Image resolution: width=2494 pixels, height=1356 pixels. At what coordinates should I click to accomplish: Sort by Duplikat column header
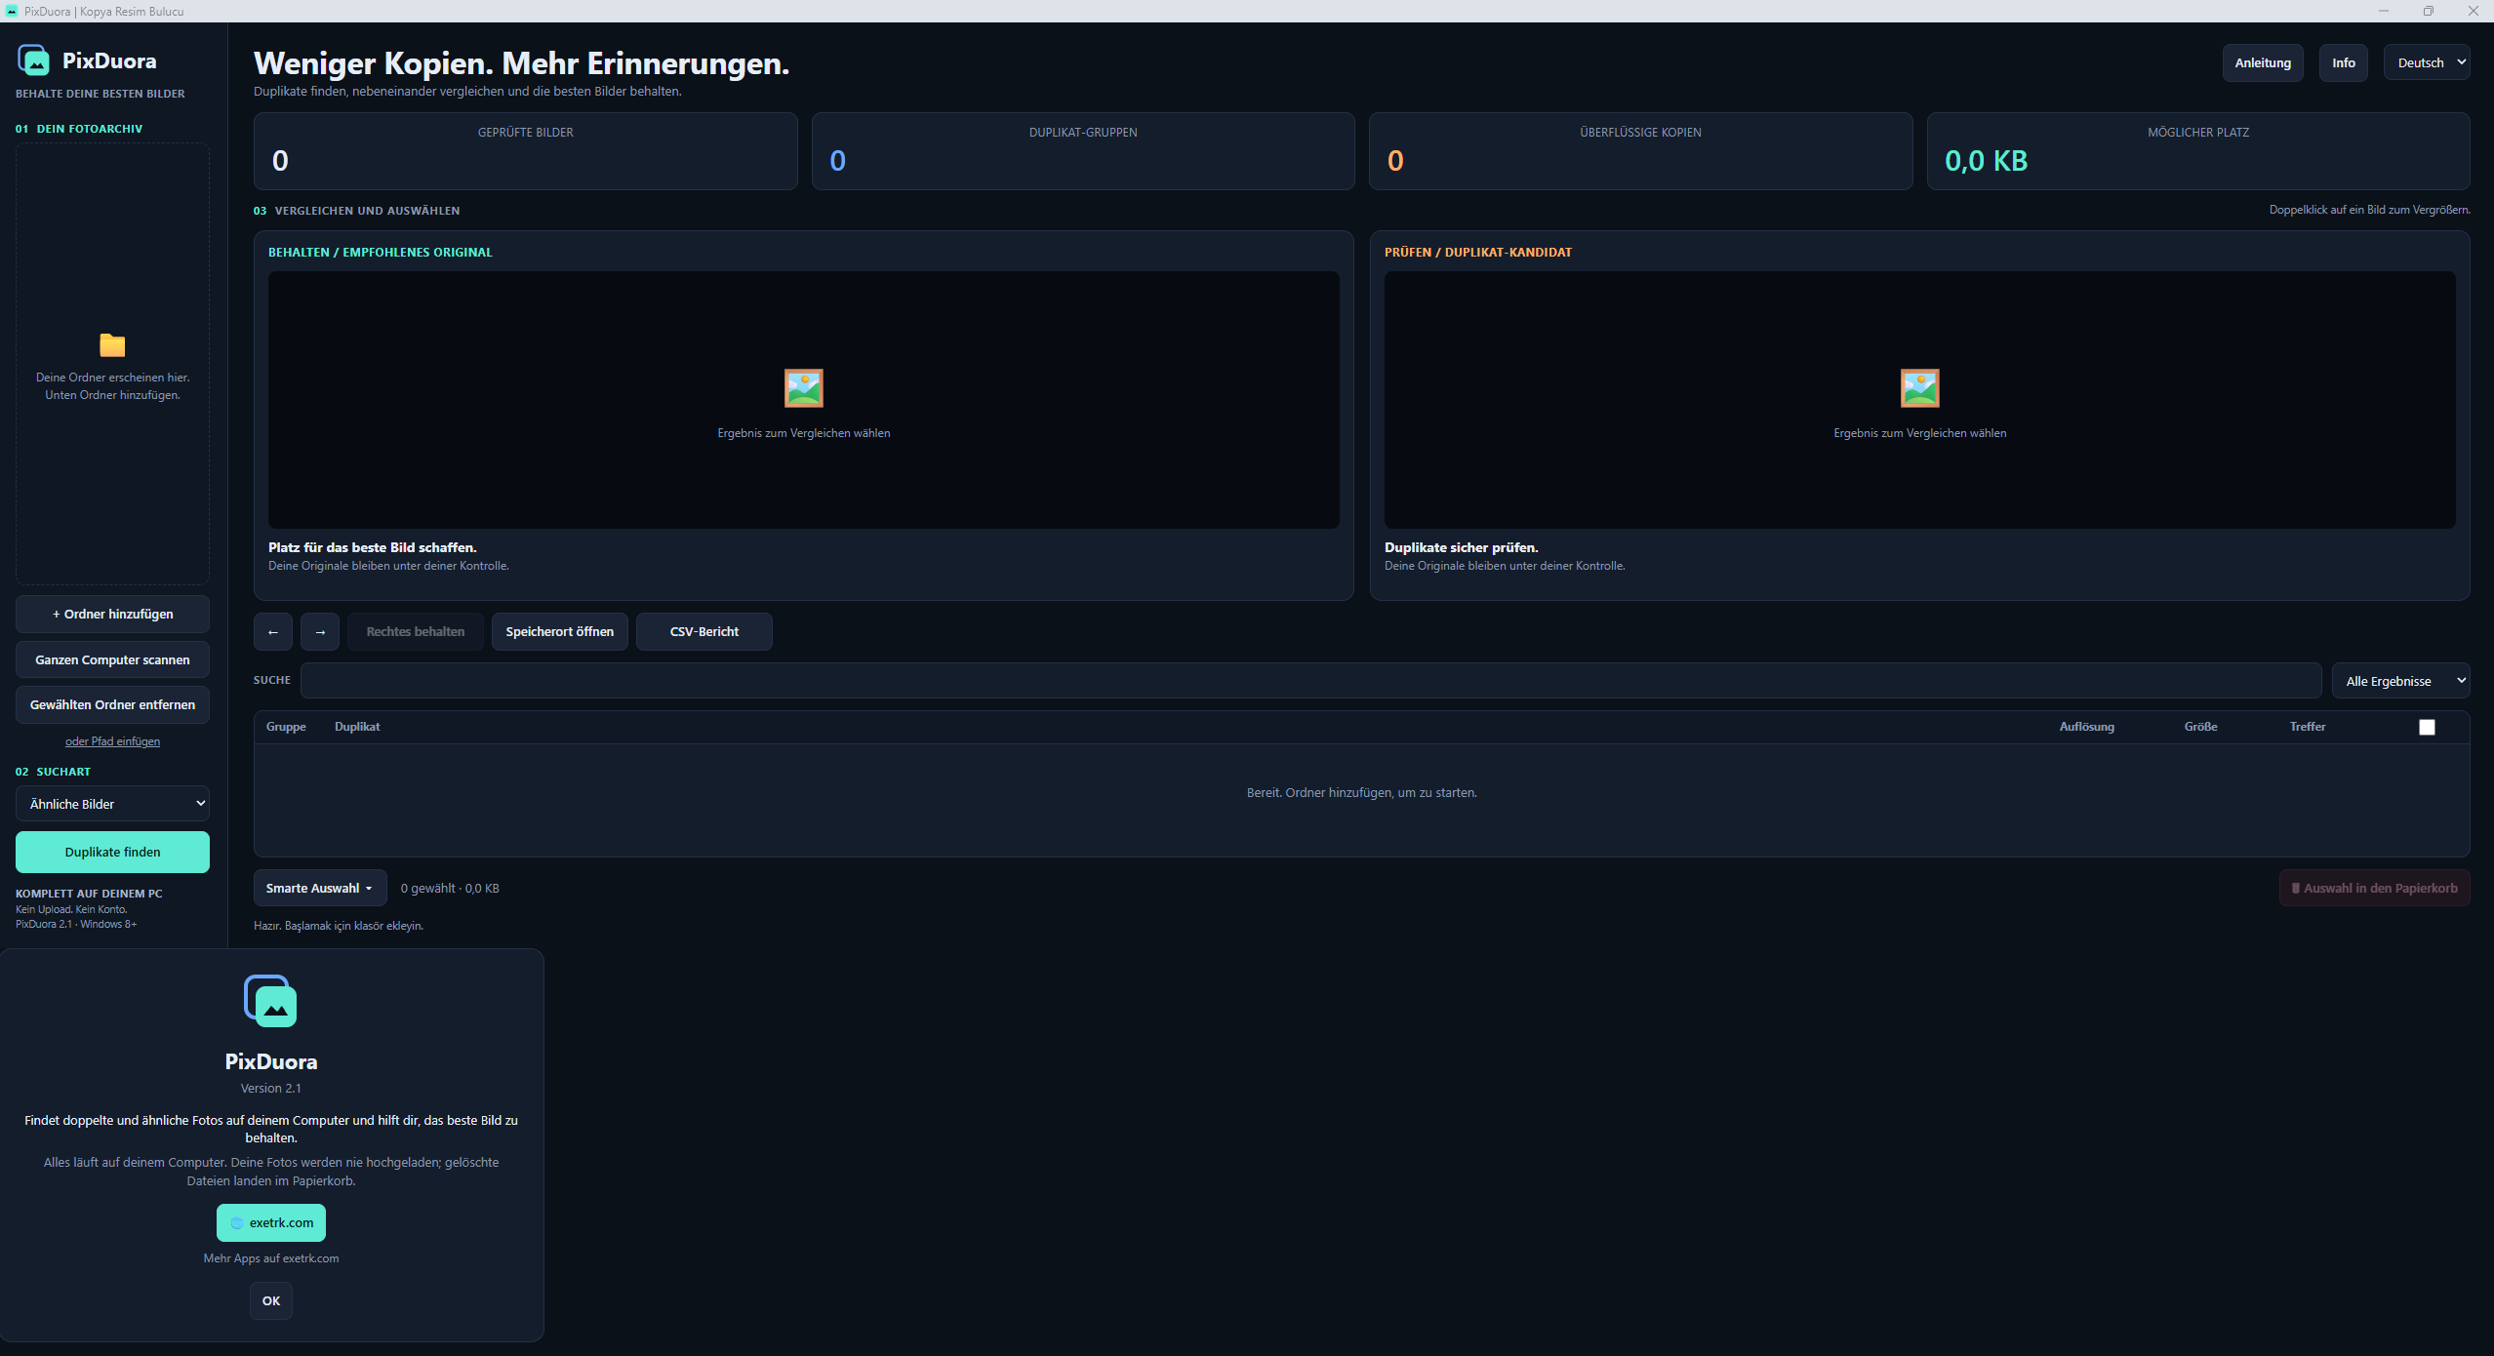[357, 727]
